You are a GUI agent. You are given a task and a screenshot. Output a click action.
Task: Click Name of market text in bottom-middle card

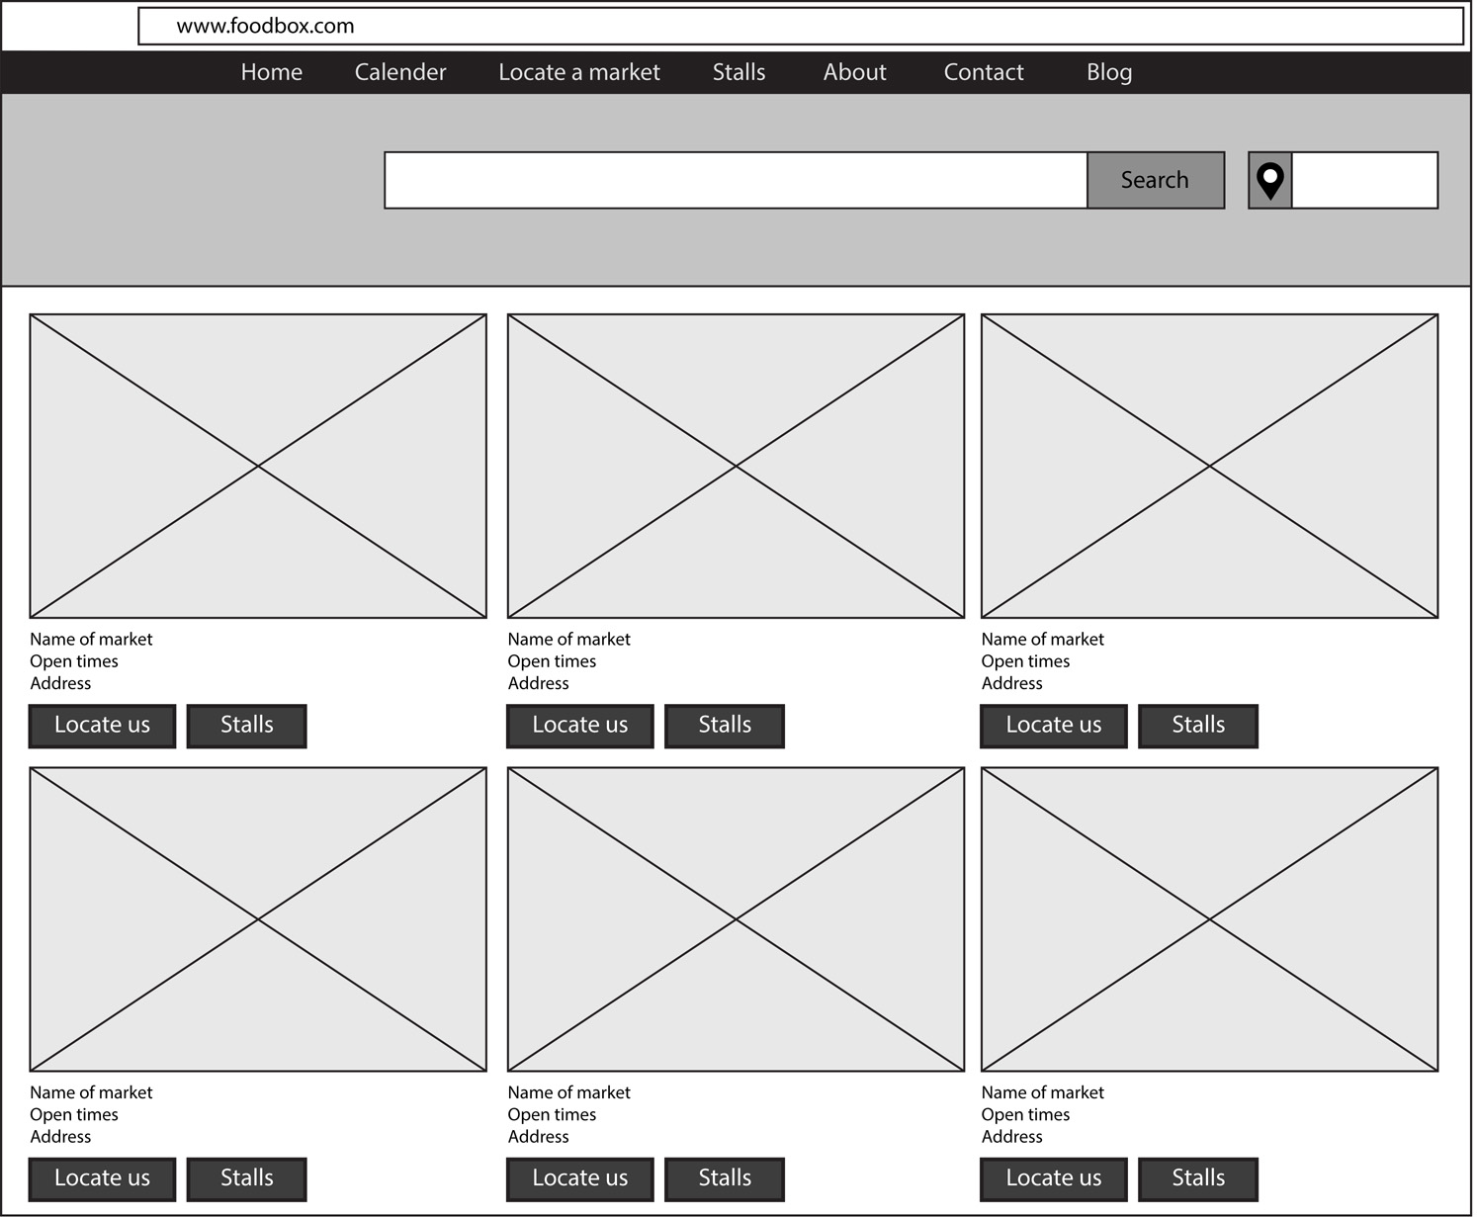click(x=568, y=1092)
